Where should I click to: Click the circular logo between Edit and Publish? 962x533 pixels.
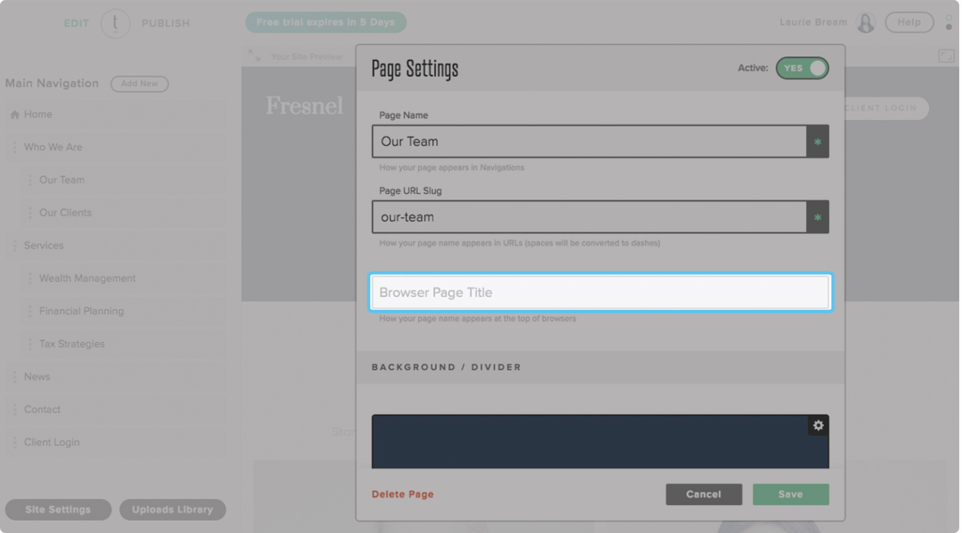115,24
